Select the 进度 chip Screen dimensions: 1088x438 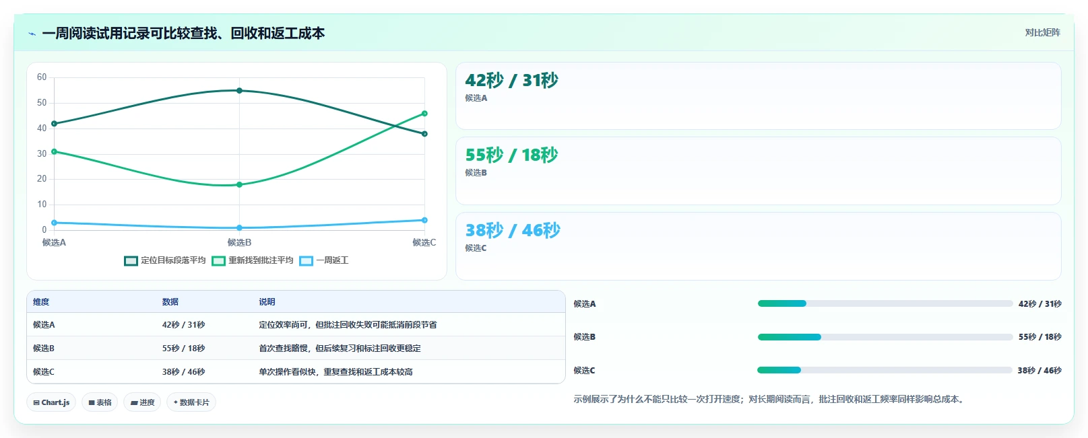(x=142, y=402)
